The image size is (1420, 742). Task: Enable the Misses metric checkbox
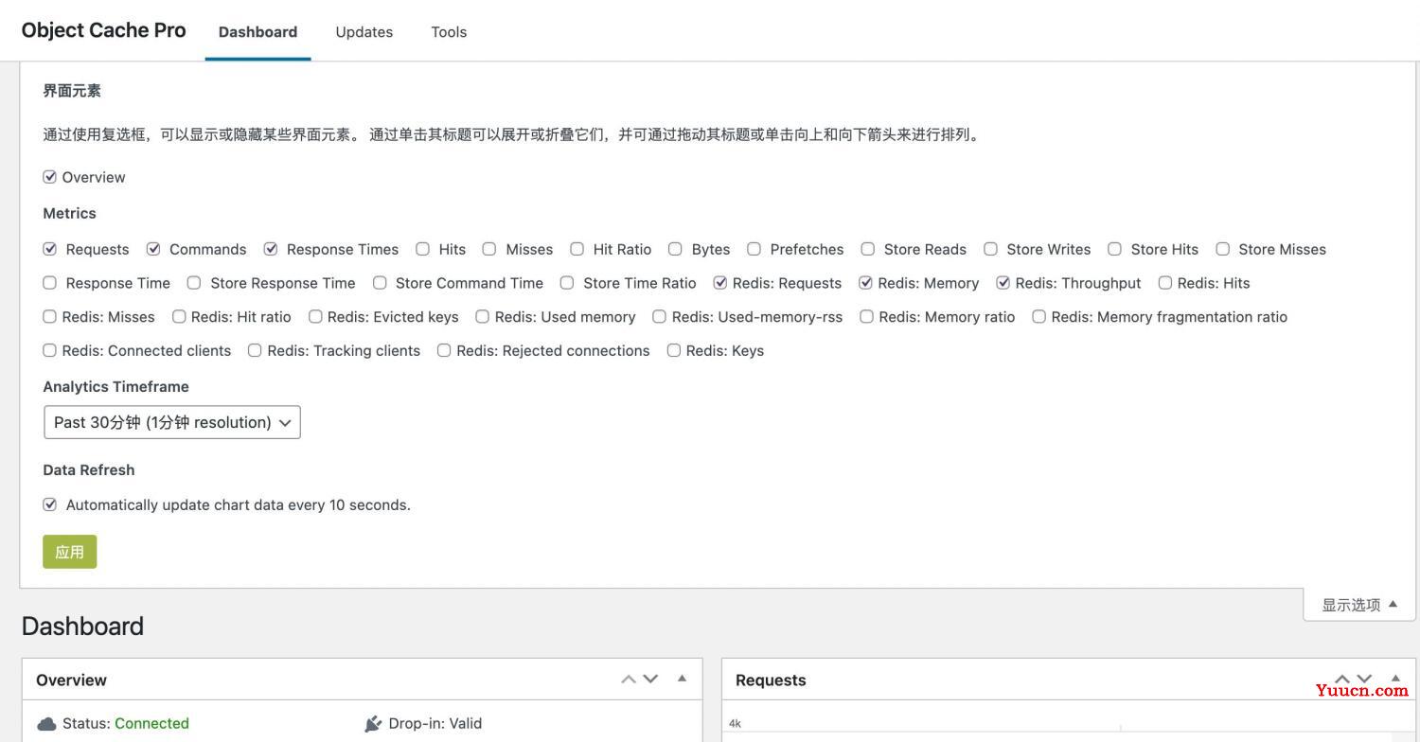click(489, 249)
